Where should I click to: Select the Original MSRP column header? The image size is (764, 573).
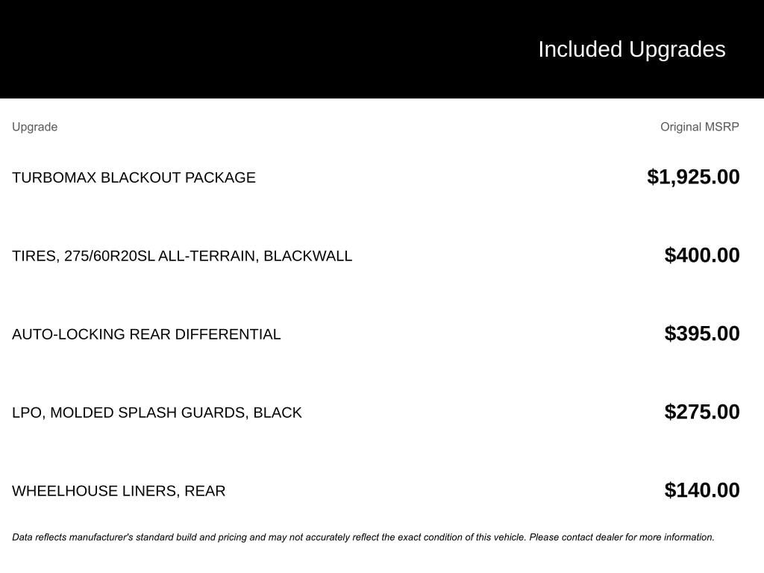coord(700,127)
